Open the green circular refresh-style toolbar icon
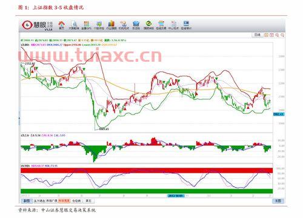This screenshot has height=218, width=303. (x=148, y=25)
